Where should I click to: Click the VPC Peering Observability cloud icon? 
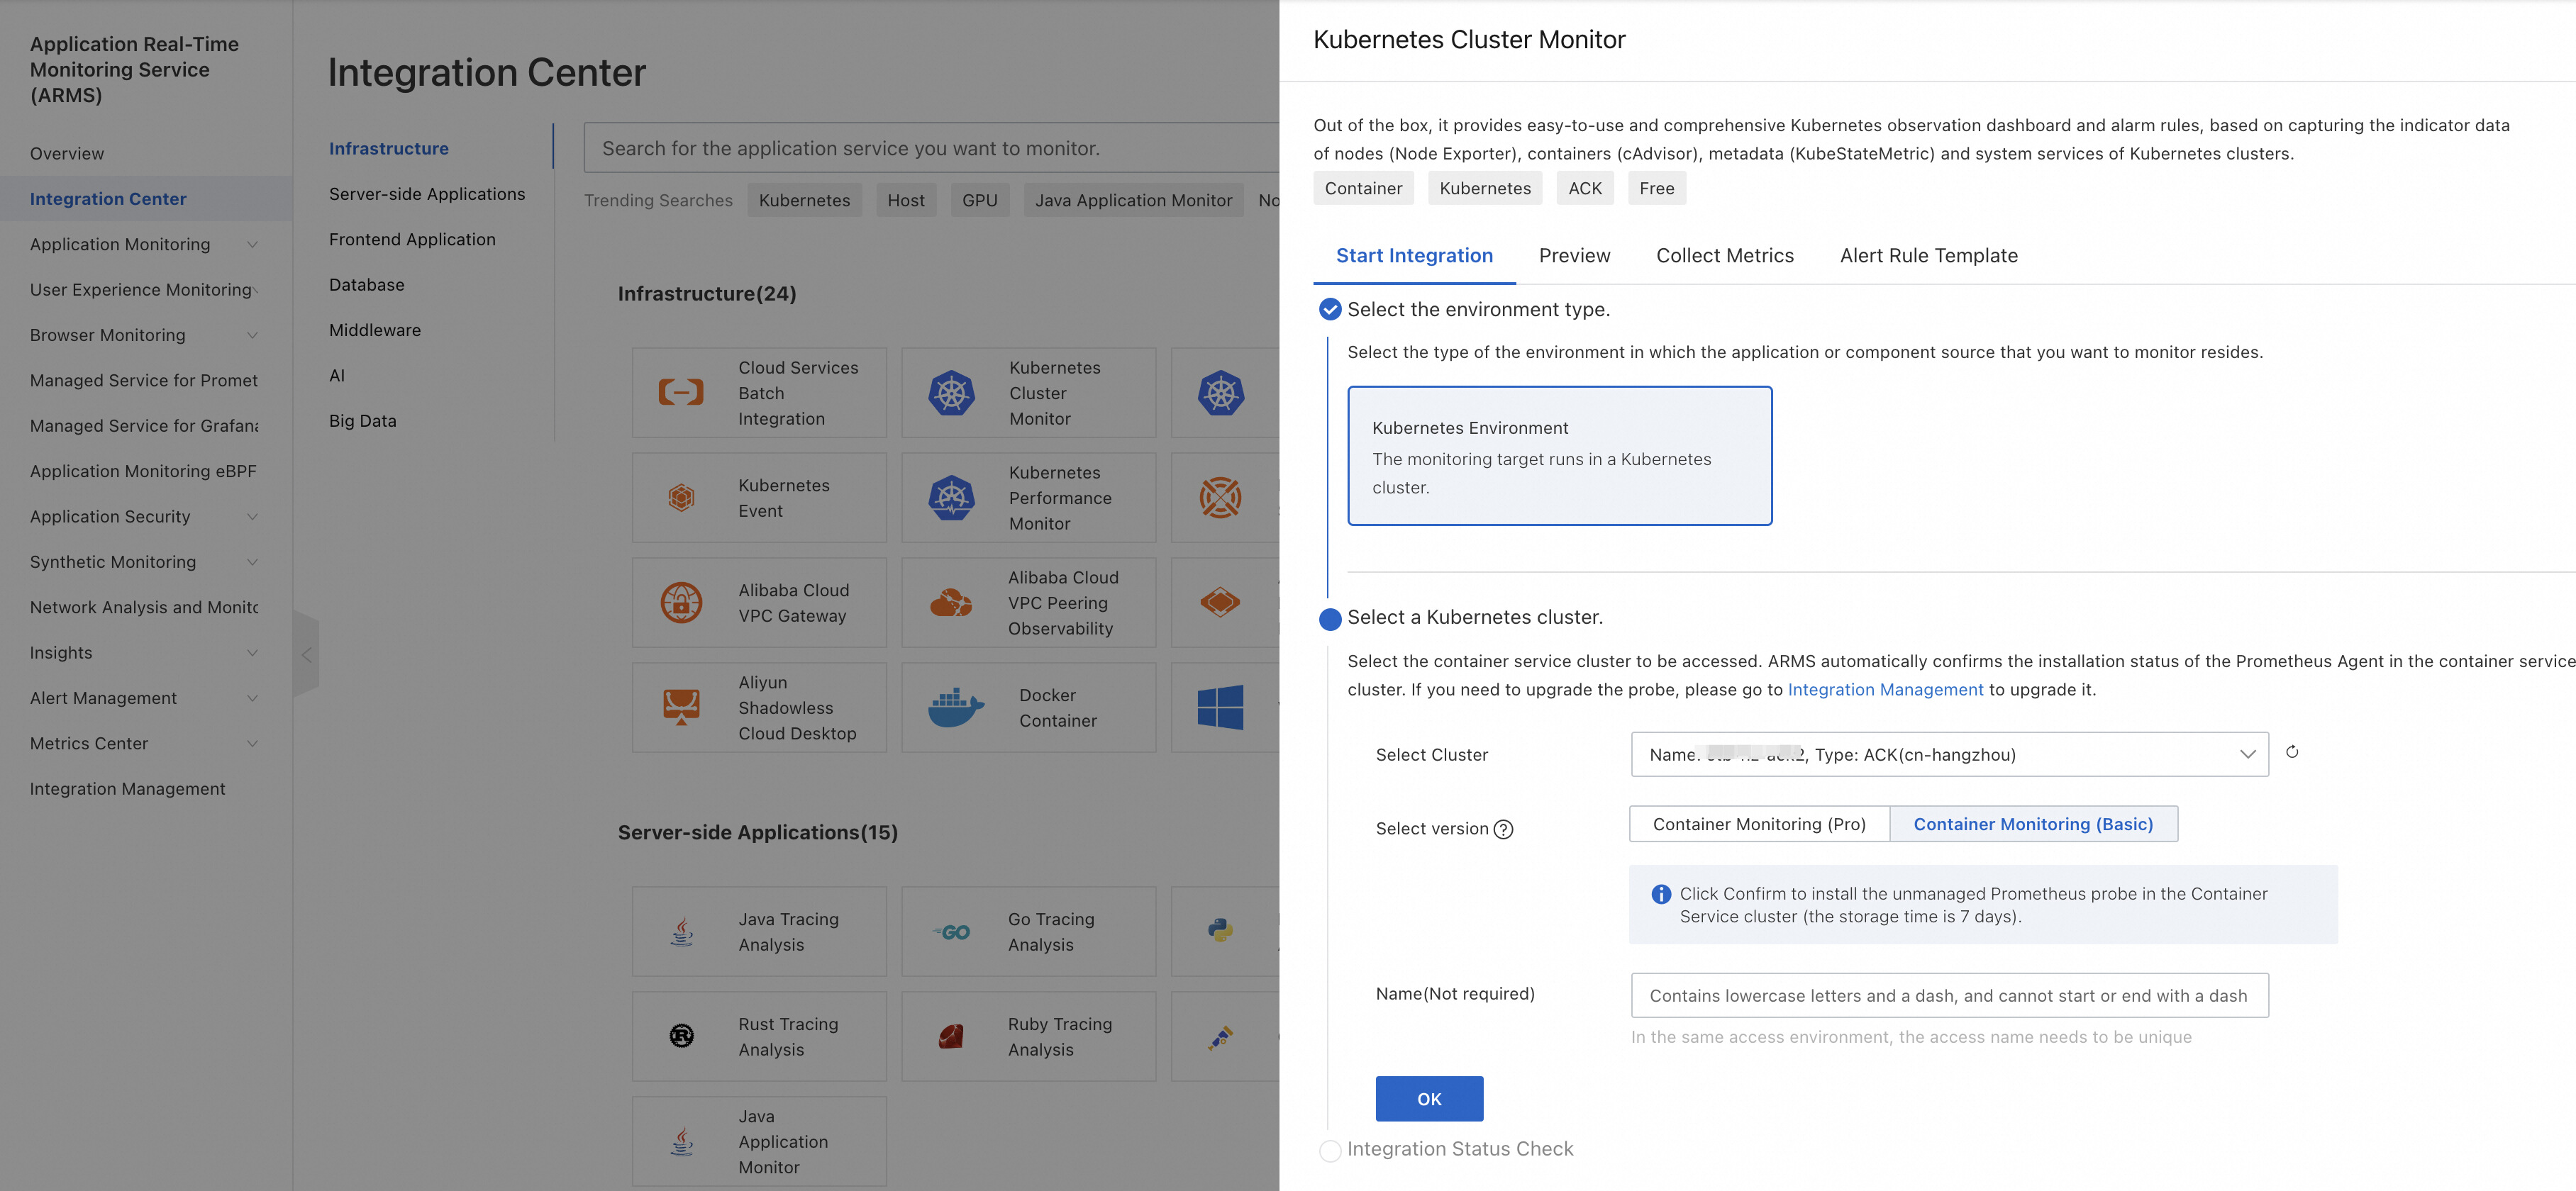point(951,603)
